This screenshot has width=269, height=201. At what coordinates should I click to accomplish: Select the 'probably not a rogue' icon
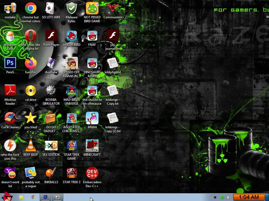click(30, 173)
